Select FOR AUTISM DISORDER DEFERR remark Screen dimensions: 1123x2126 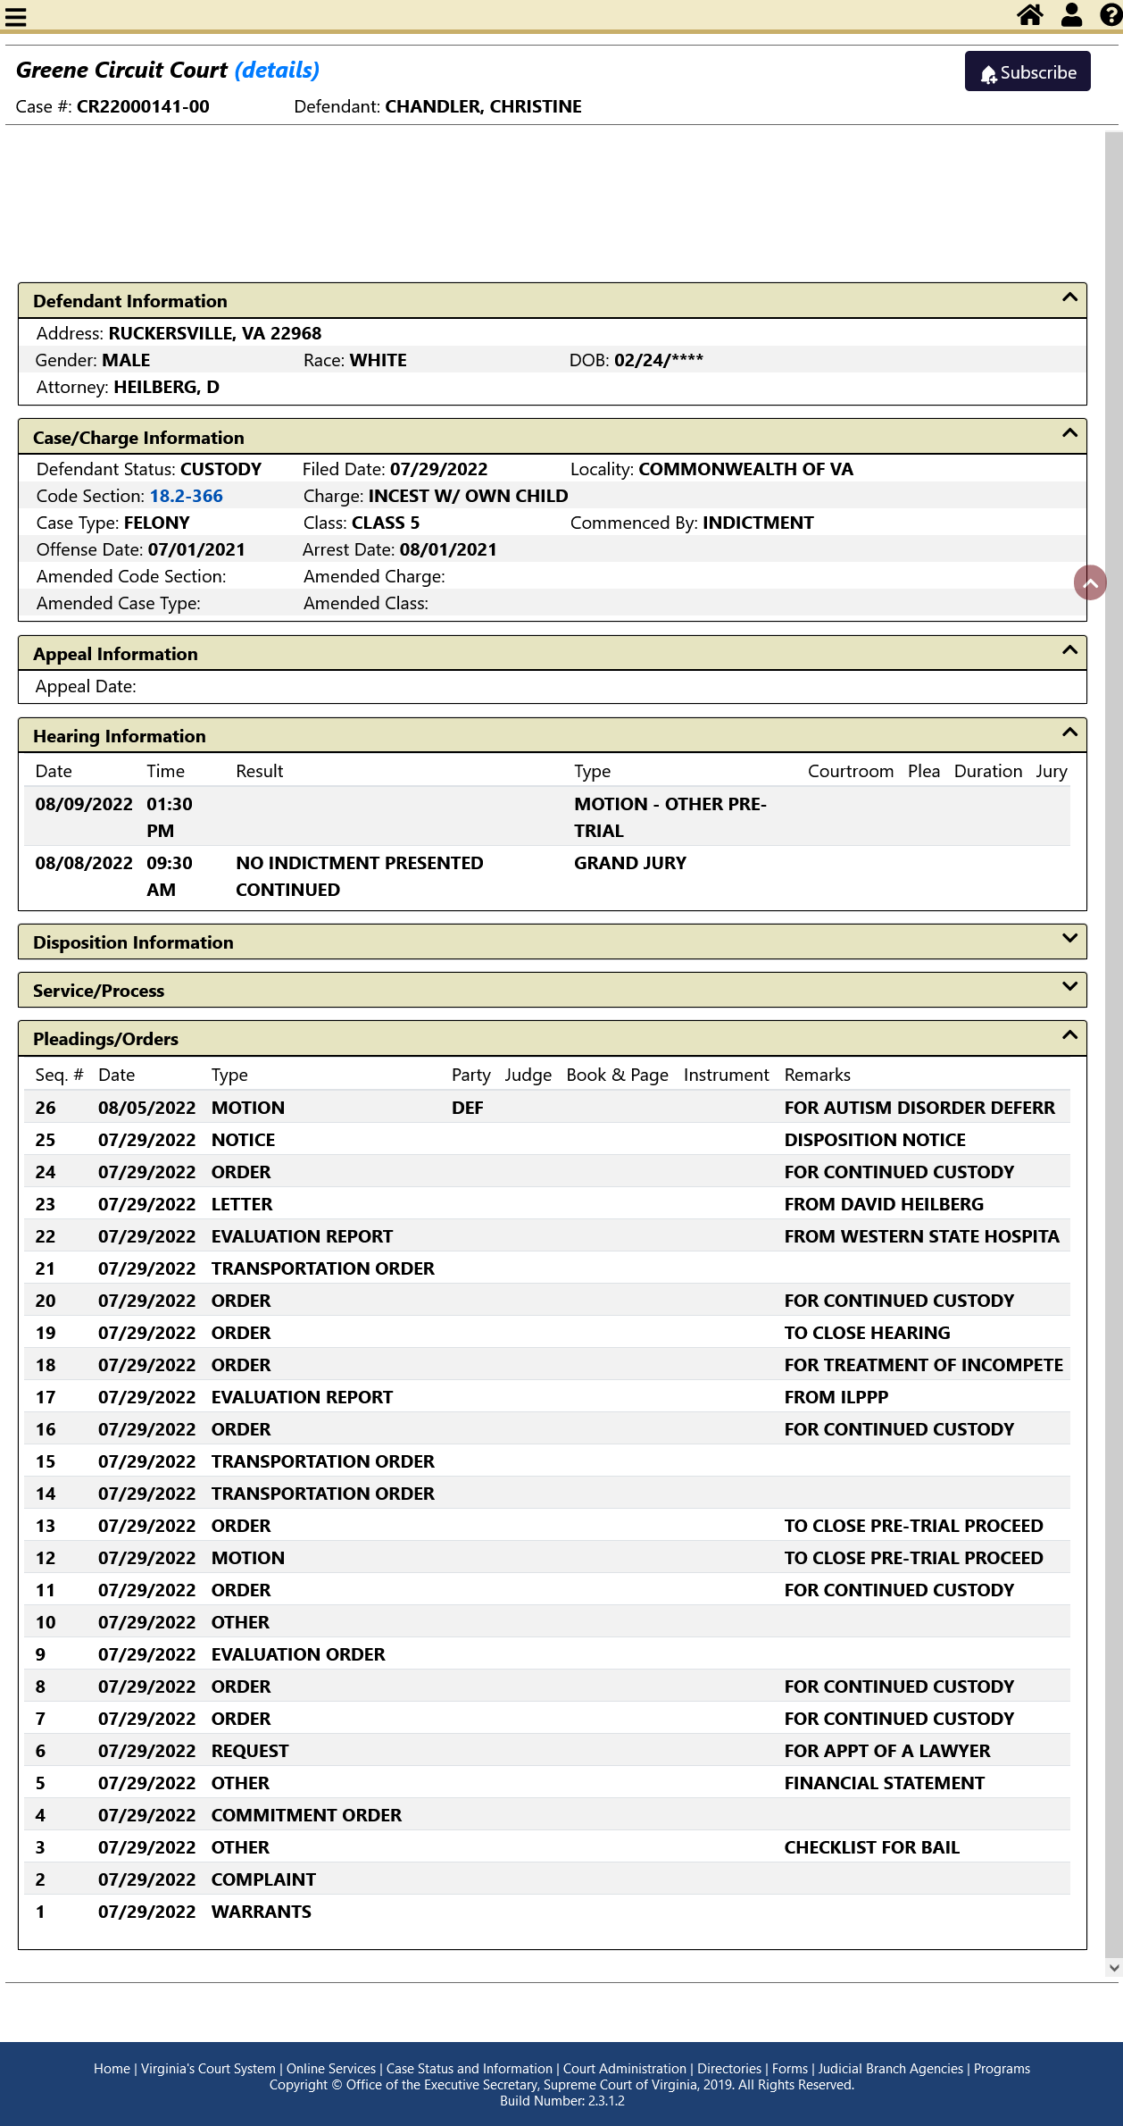(x=919, y=1108)
